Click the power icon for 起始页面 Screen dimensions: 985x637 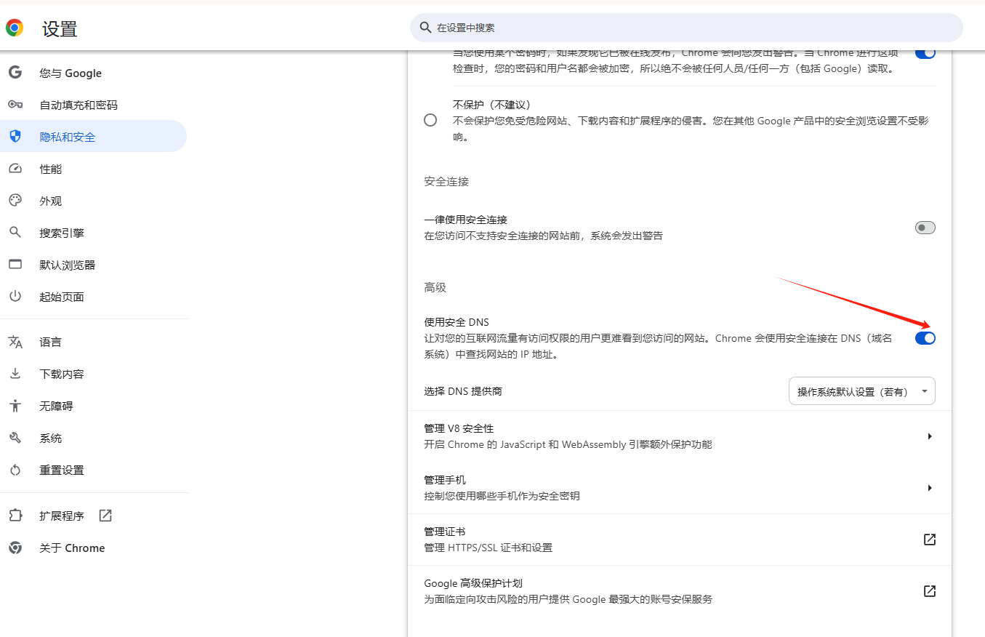pos(15,297)
